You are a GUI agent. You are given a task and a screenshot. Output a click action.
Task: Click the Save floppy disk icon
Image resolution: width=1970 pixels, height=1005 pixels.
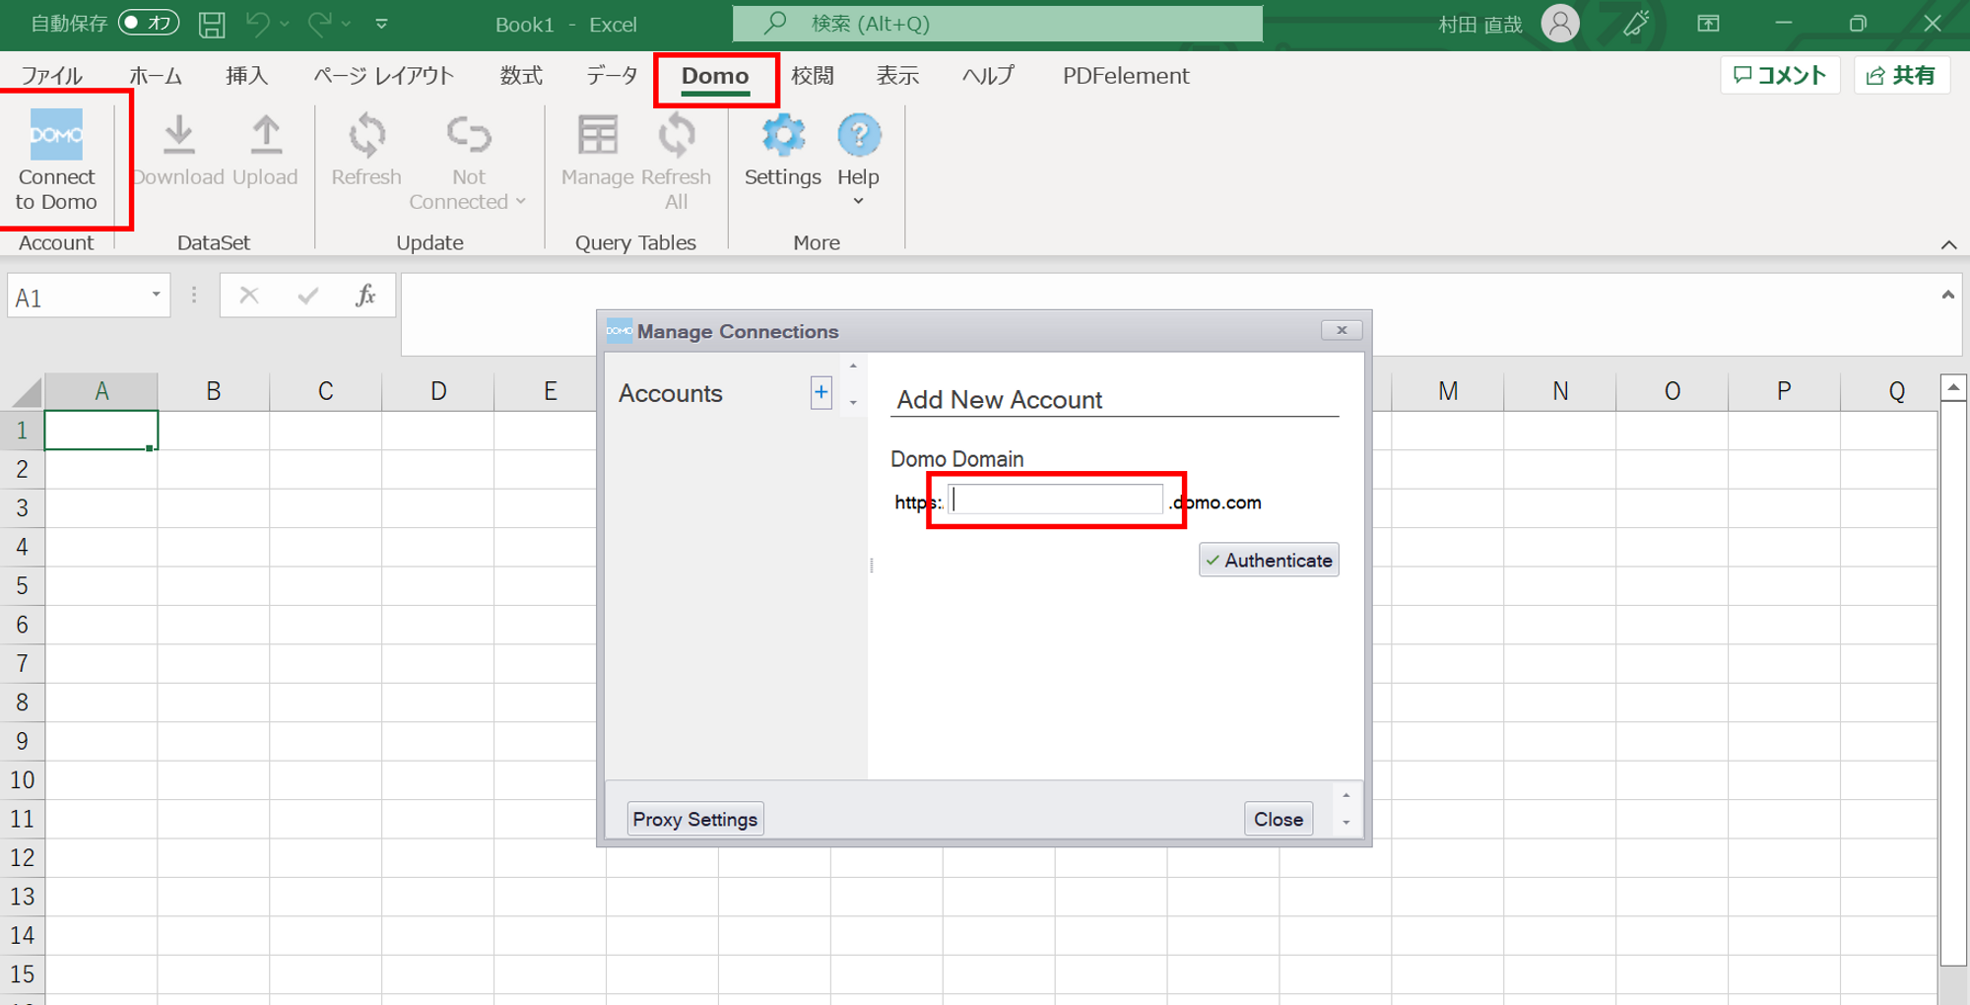(212, 24)
